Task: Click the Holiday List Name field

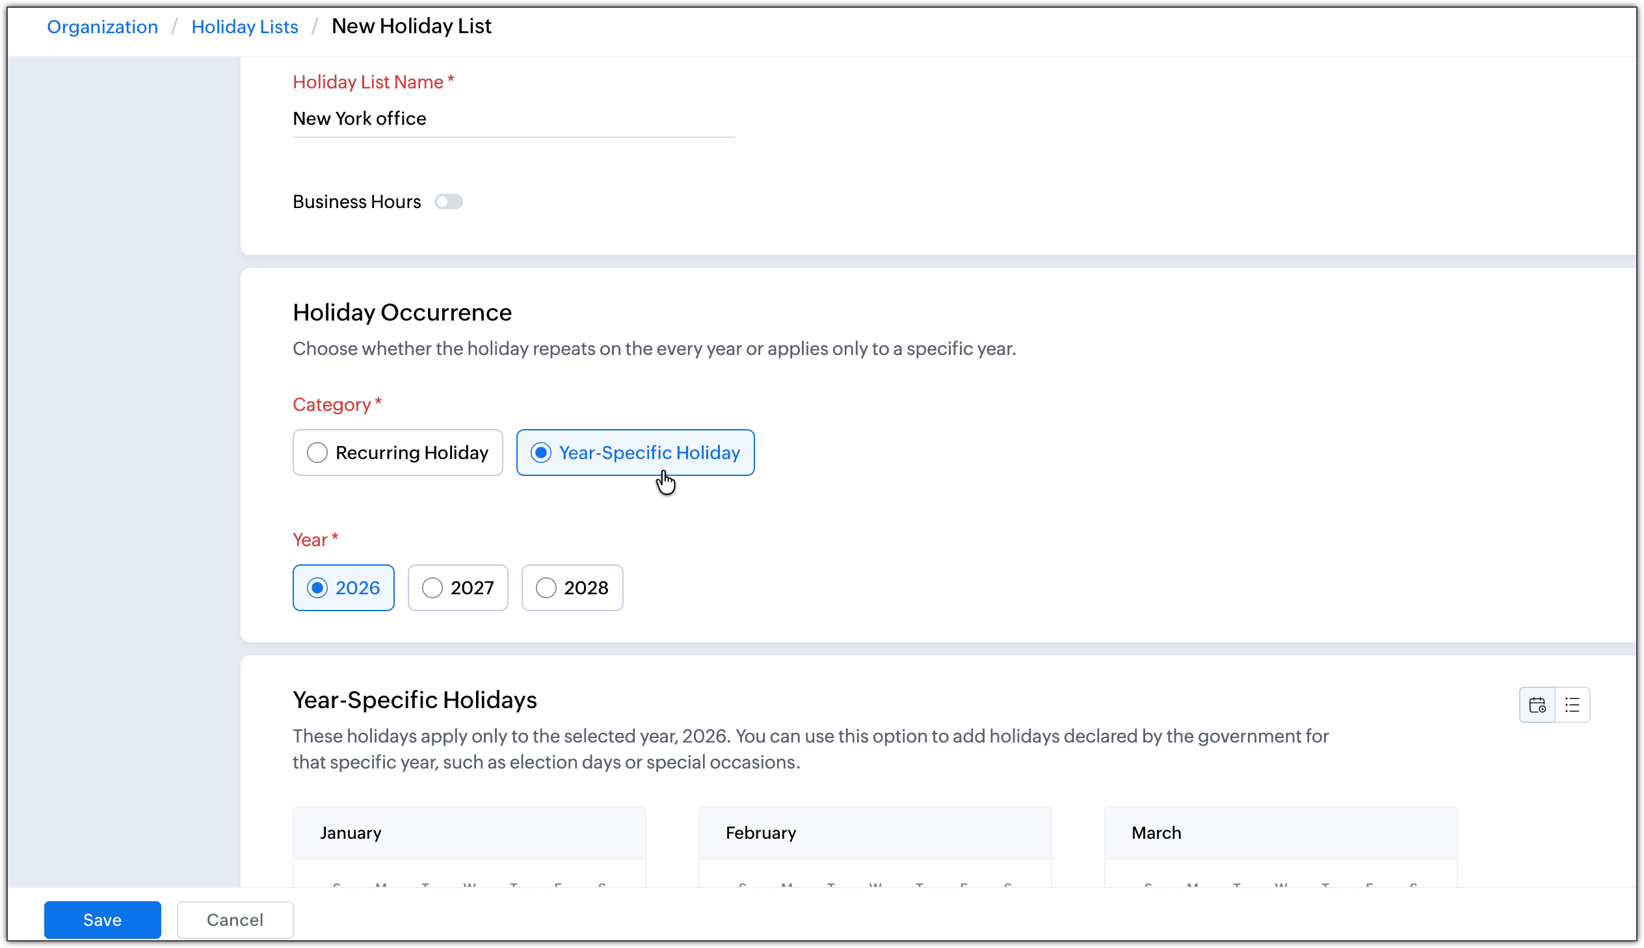Action: pyautogui.click(x=513, y=118)
